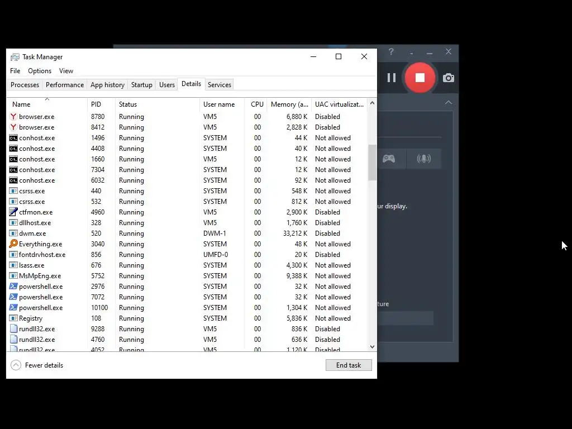572x429 pixels.
Task: Sort by UAC virtualization column header
Action: coord(339,104)
